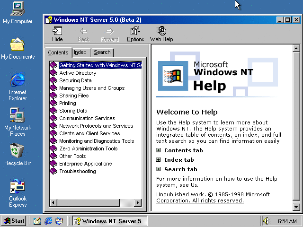Viewport: 303px width, 227px height.
Task: Click contents list left scroll arrow
Action: 53,203
